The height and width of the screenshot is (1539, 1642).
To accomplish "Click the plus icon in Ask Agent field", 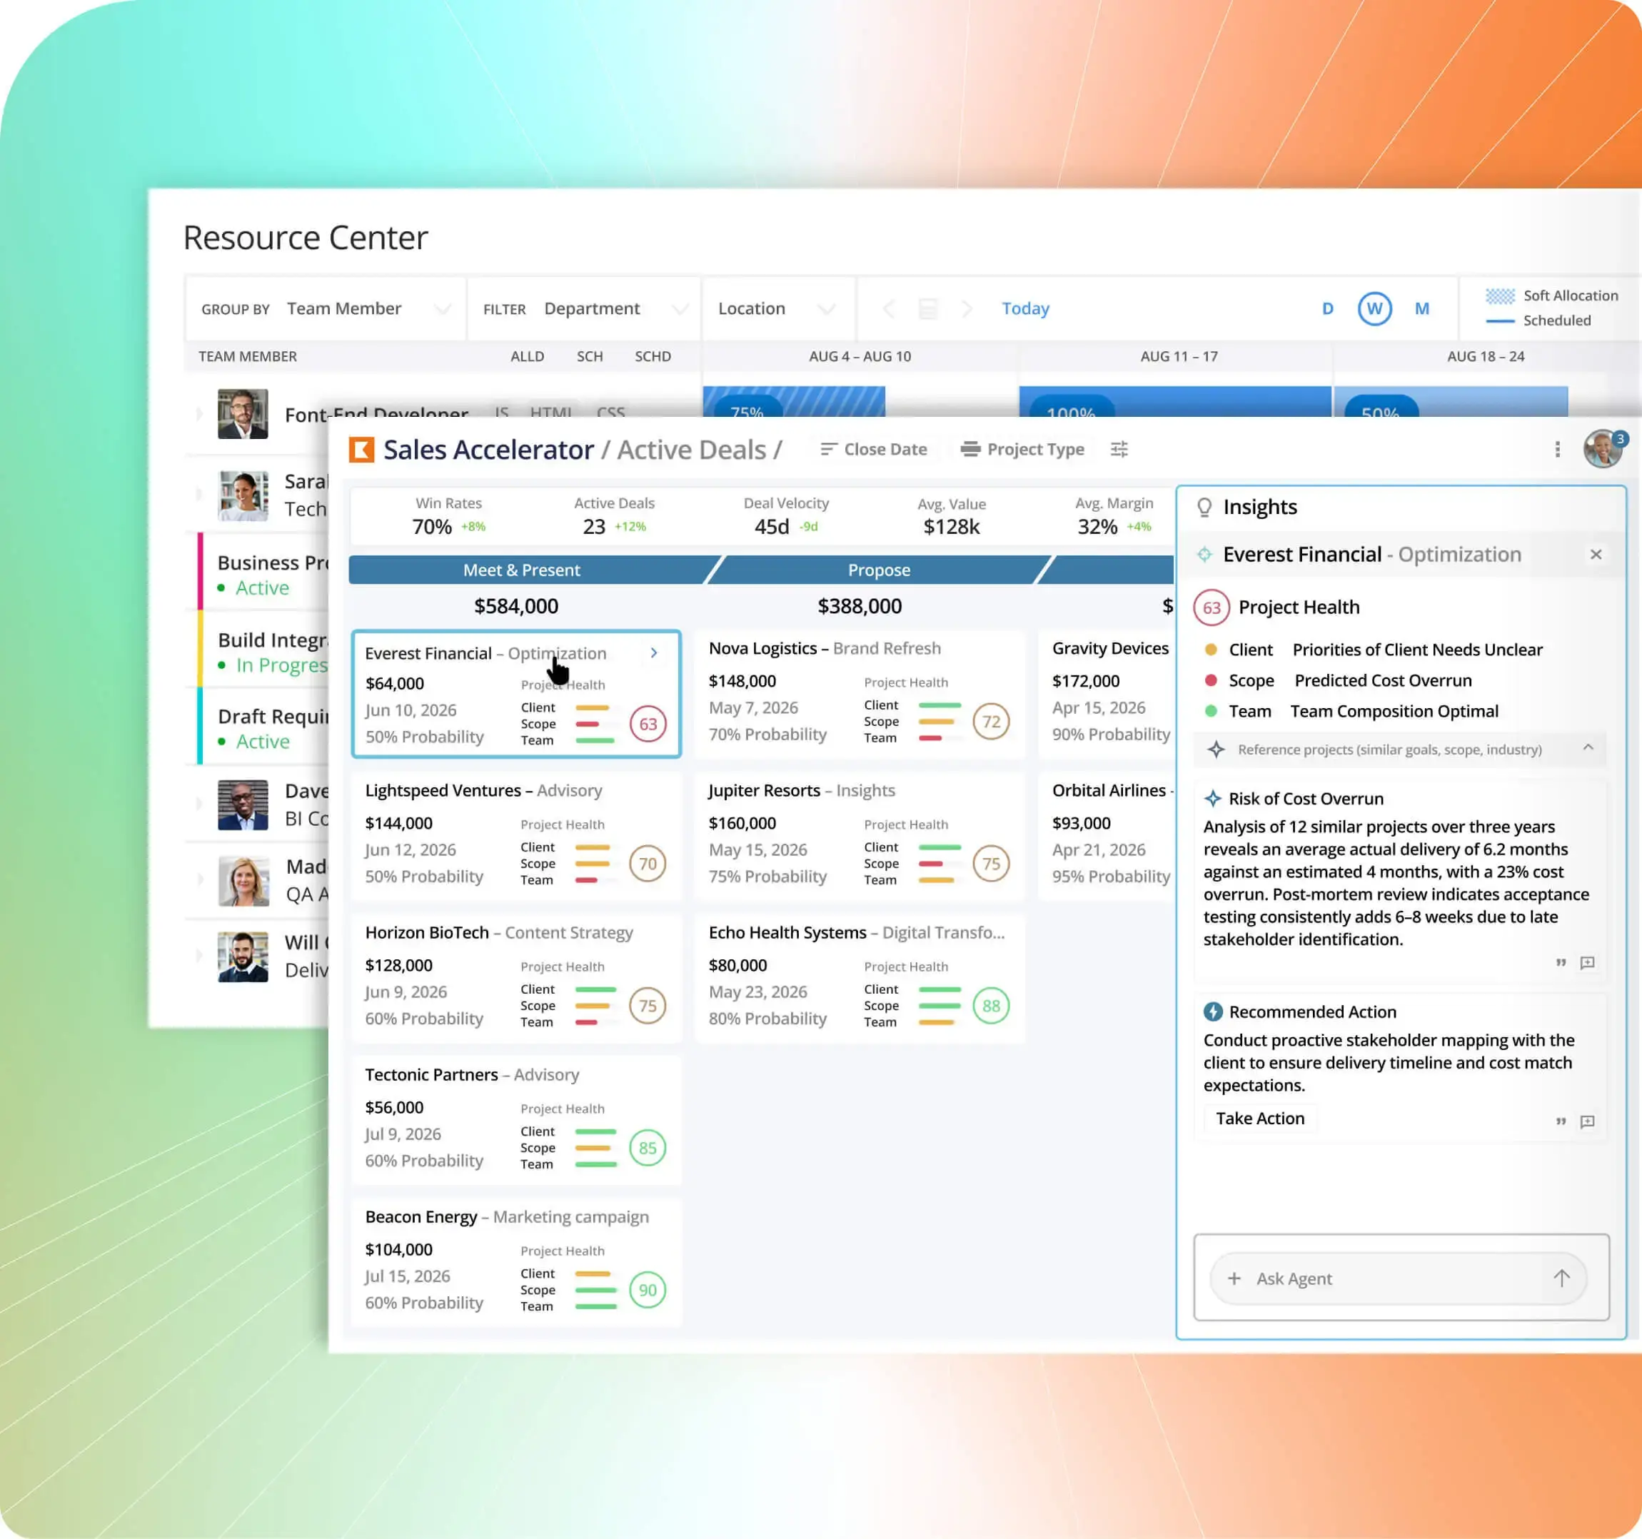I will click(x=1234, y=1278).
